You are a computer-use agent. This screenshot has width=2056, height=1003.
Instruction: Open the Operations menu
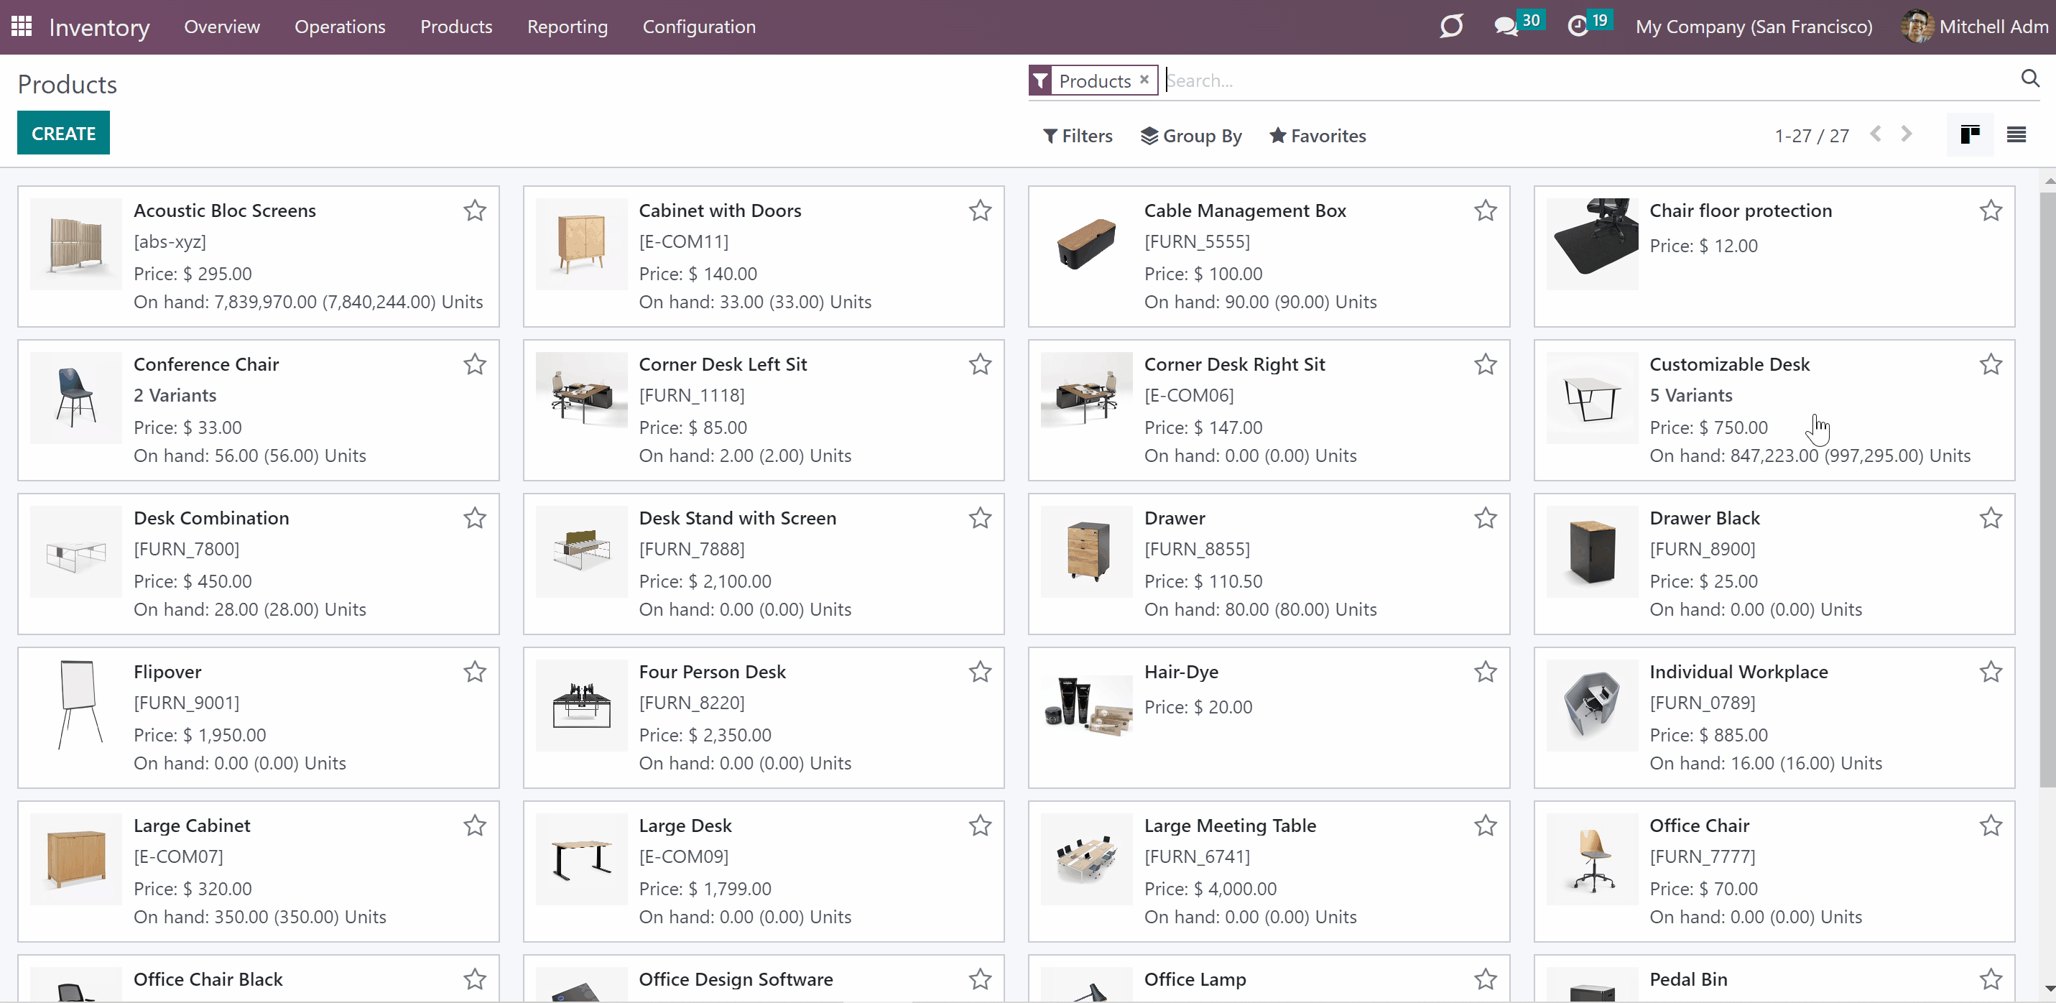pos(340,27)
